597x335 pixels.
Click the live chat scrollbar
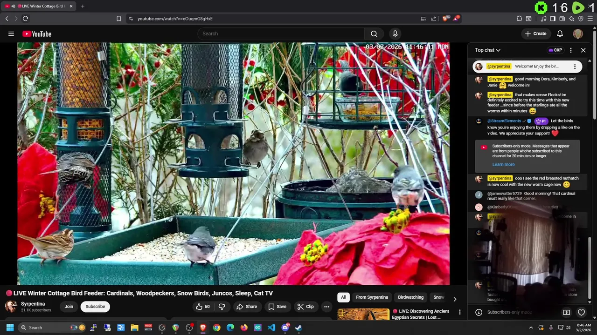[590, 268]
